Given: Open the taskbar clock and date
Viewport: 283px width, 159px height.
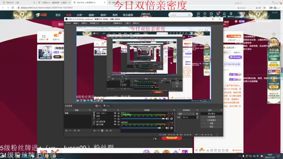Looking at the screenshot, I should coord(270,156).
